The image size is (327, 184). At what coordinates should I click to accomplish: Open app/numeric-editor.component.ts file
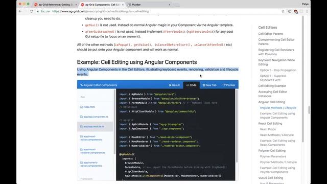click(91, 164)
